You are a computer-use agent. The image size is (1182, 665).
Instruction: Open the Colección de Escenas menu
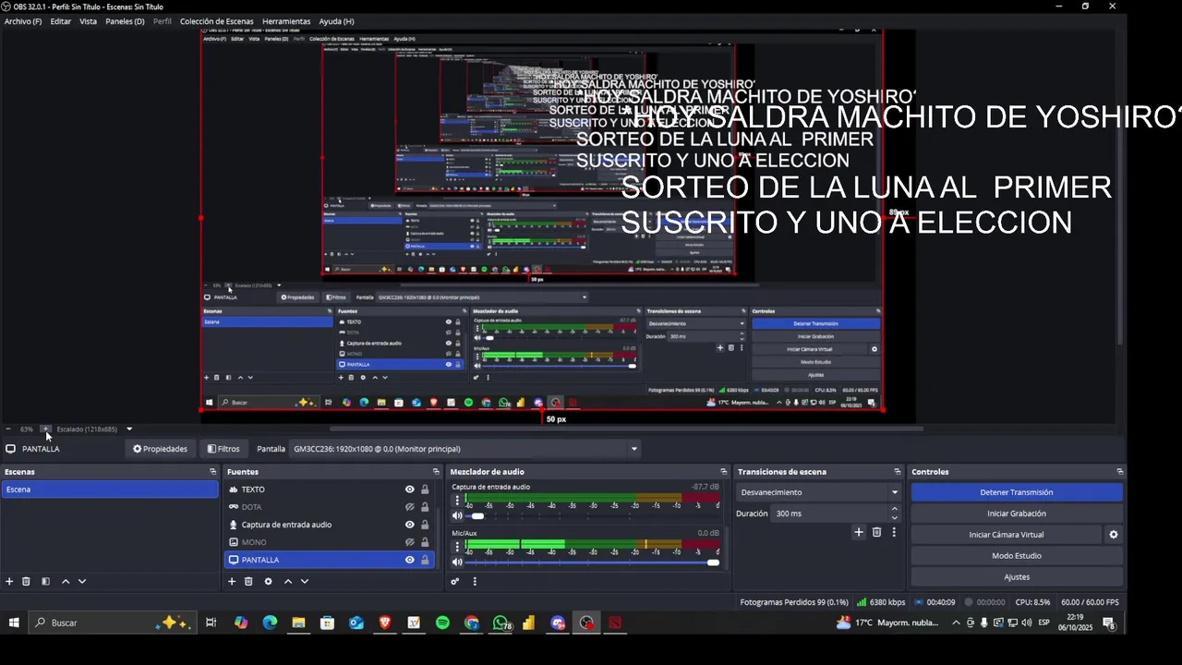[x=216, y=21]
